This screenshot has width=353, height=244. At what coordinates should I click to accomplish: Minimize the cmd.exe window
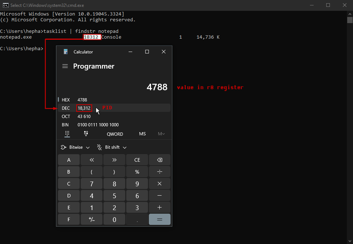pos(312,5)
